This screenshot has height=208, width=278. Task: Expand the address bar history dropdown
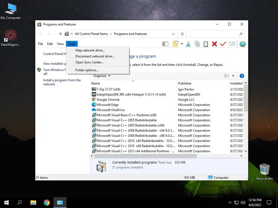click(173, 34)
